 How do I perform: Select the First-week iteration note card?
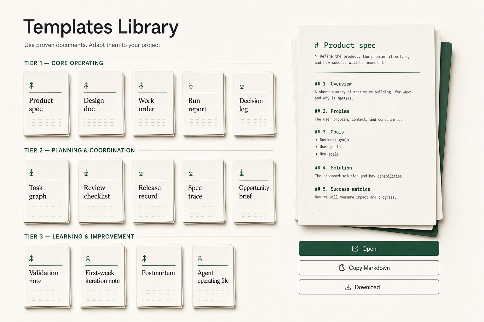[103, 276]
